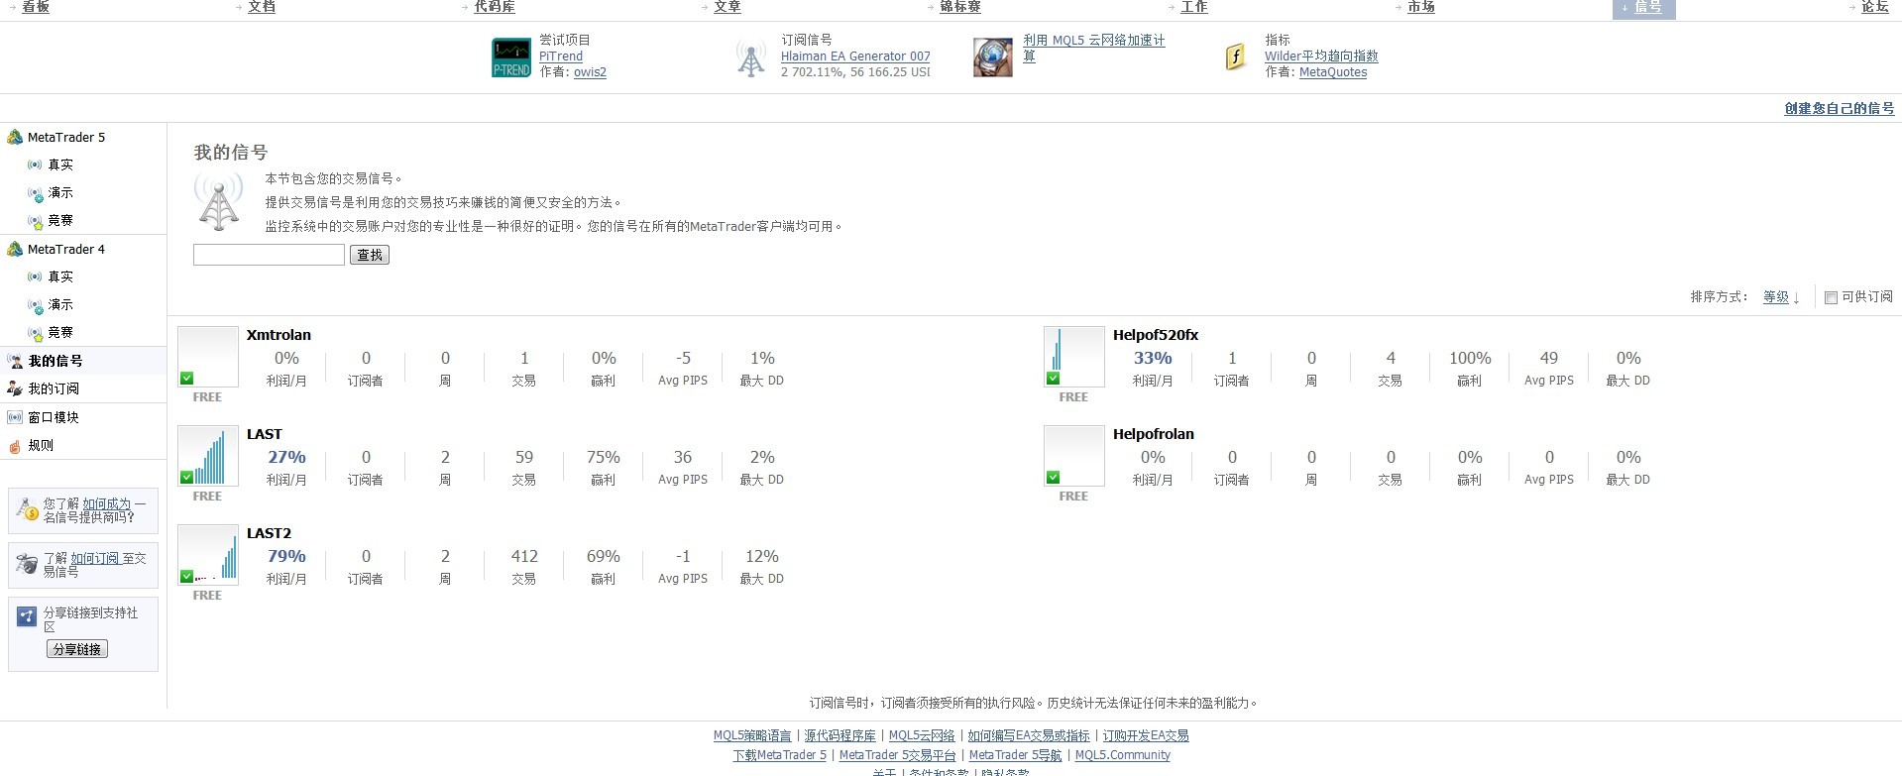Select 竞赛 under MetaTrader 5

(x=60, y=220)
